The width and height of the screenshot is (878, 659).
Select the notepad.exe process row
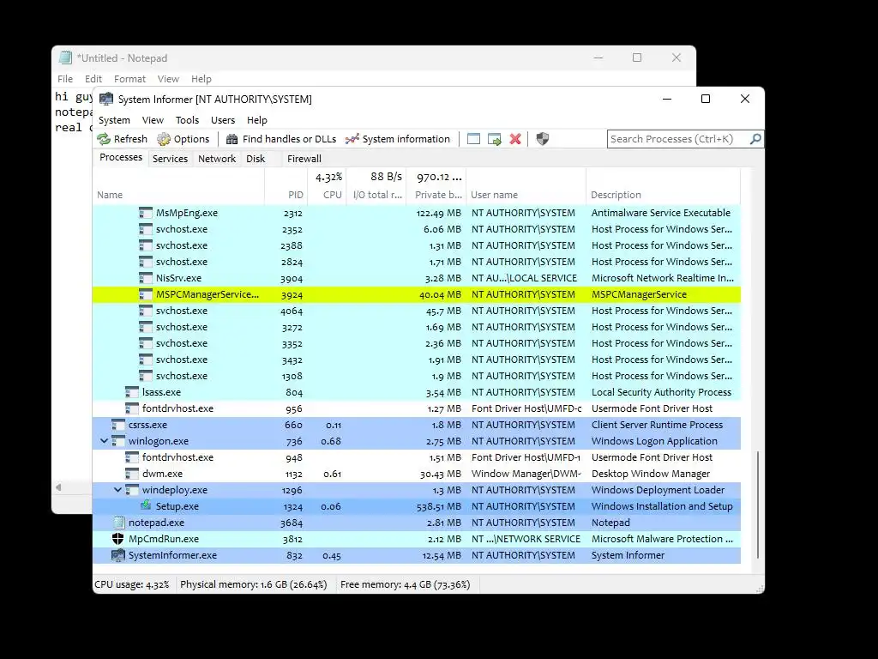coord(417,523)
